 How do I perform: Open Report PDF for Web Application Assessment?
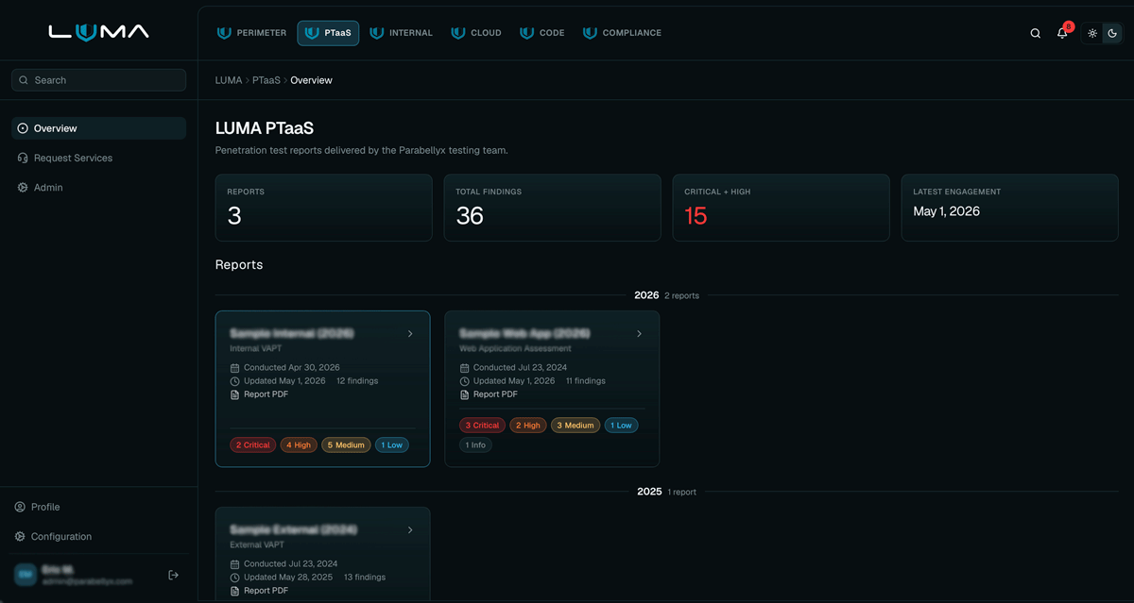(x=489, y=394)
